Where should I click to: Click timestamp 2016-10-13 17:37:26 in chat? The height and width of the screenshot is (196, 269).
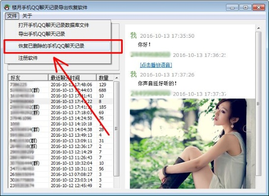(167, 74)
